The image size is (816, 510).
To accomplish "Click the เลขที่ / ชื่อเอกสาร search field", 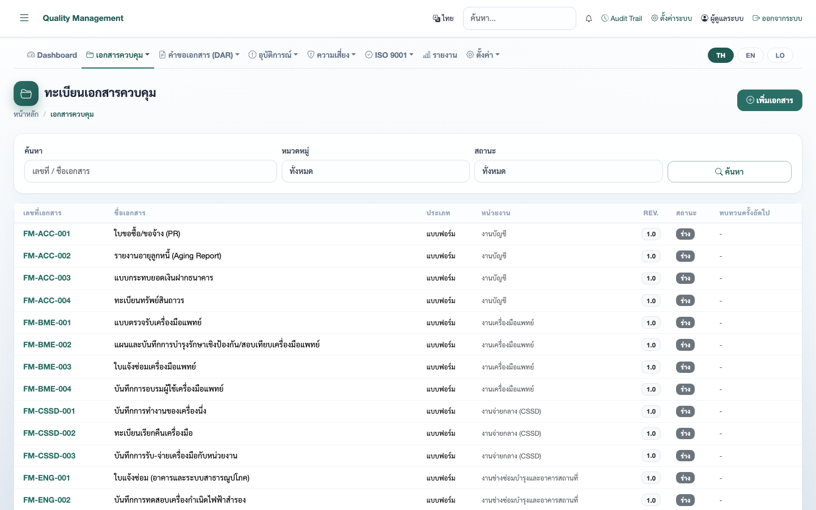I will click(151, 171).
